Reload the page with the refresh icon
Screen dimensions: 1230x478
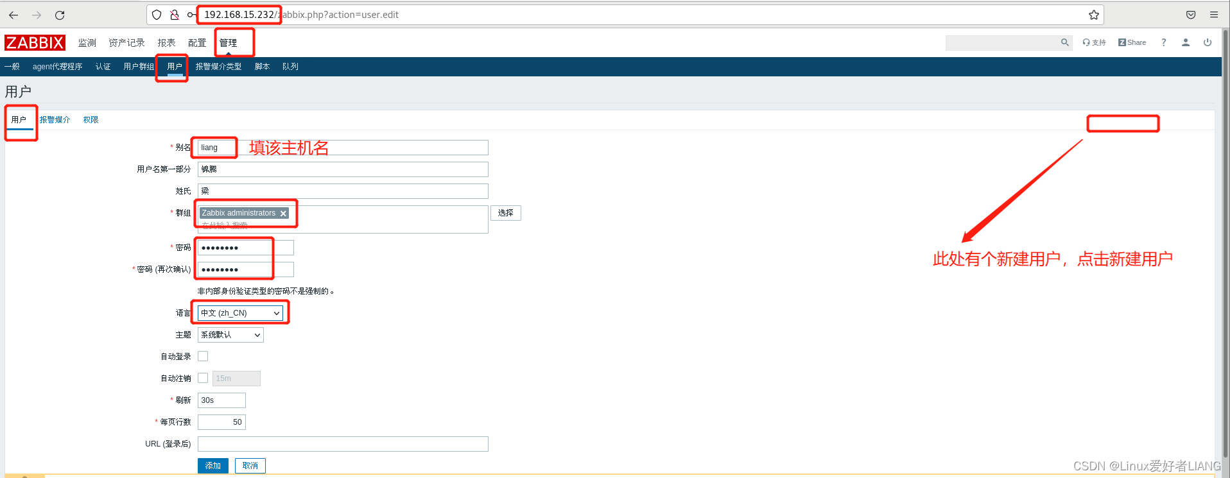pyautogui.click(x=60, y=15)
